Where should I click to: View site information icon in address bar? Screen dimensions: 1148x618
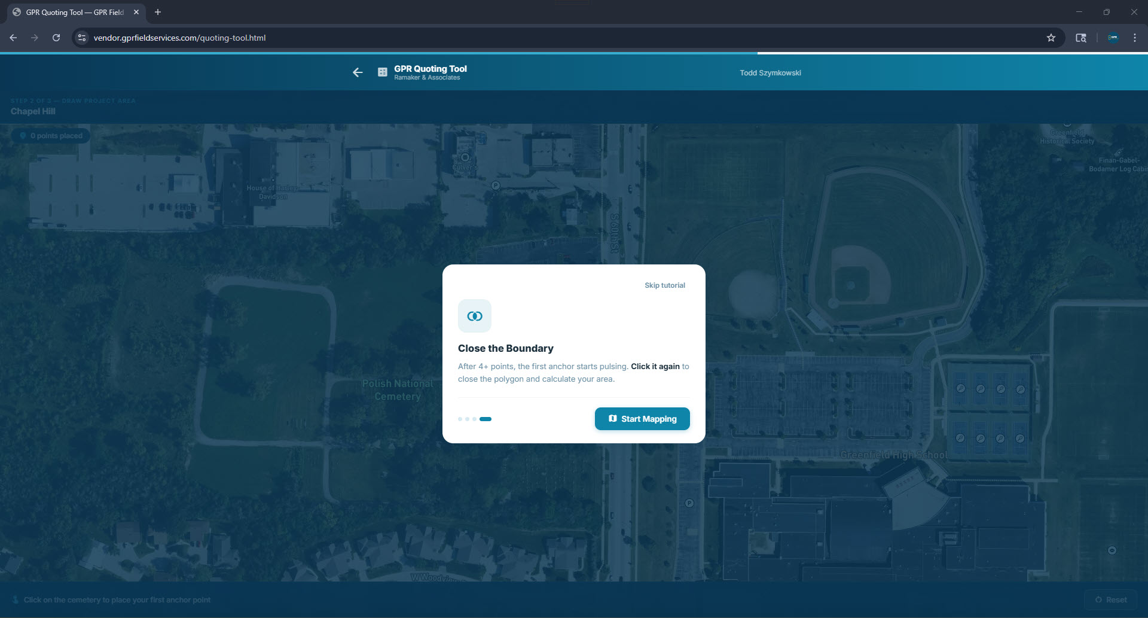82,38
